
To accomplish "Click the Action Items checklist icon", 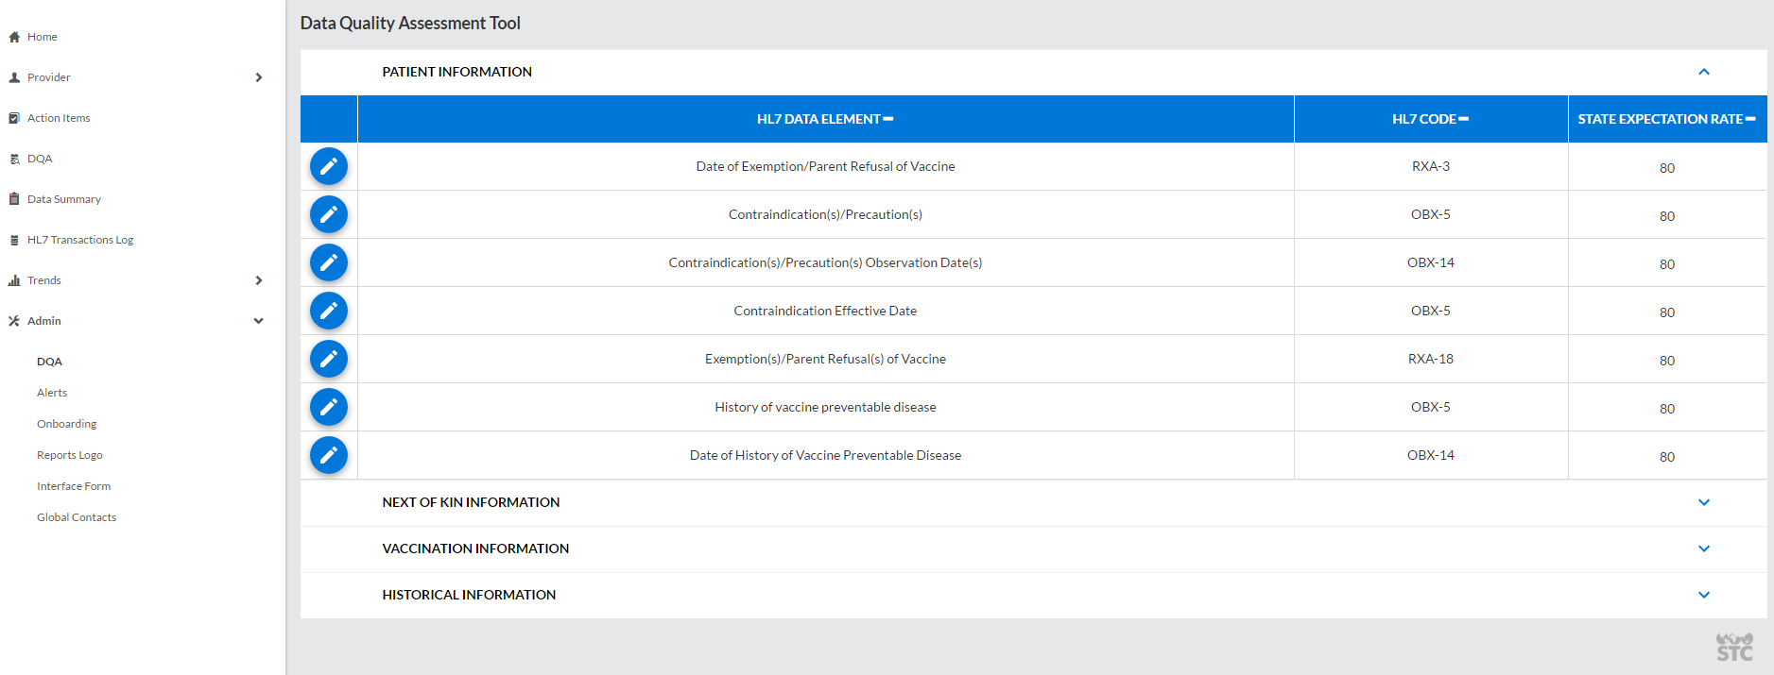I will point(14,118).
